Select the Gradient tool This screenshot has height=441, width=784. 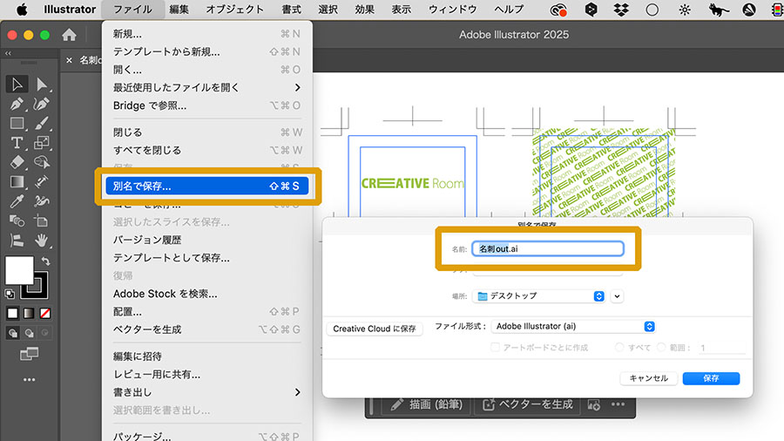(17, 182)
